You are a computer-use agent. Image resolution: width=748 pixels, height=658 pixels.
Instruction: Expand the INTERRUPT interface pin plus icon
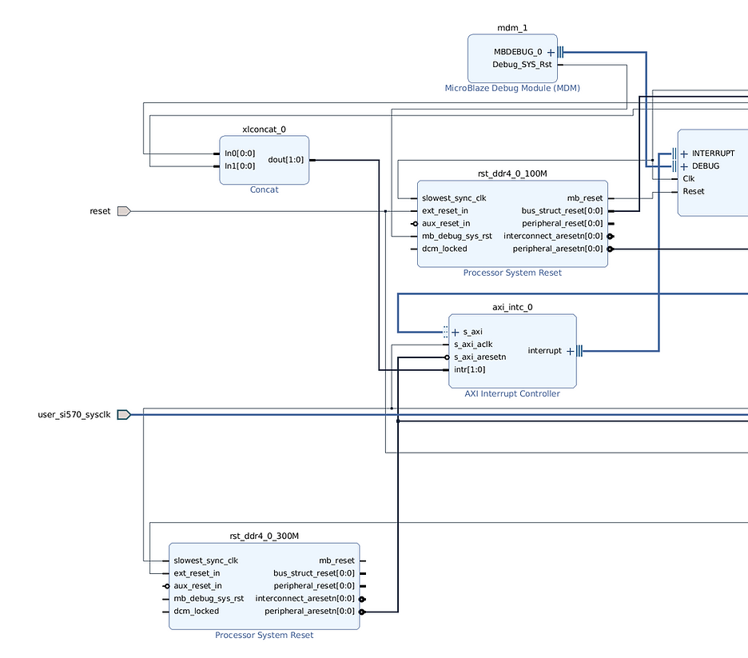pyautogui.click(x=684, y=154)
